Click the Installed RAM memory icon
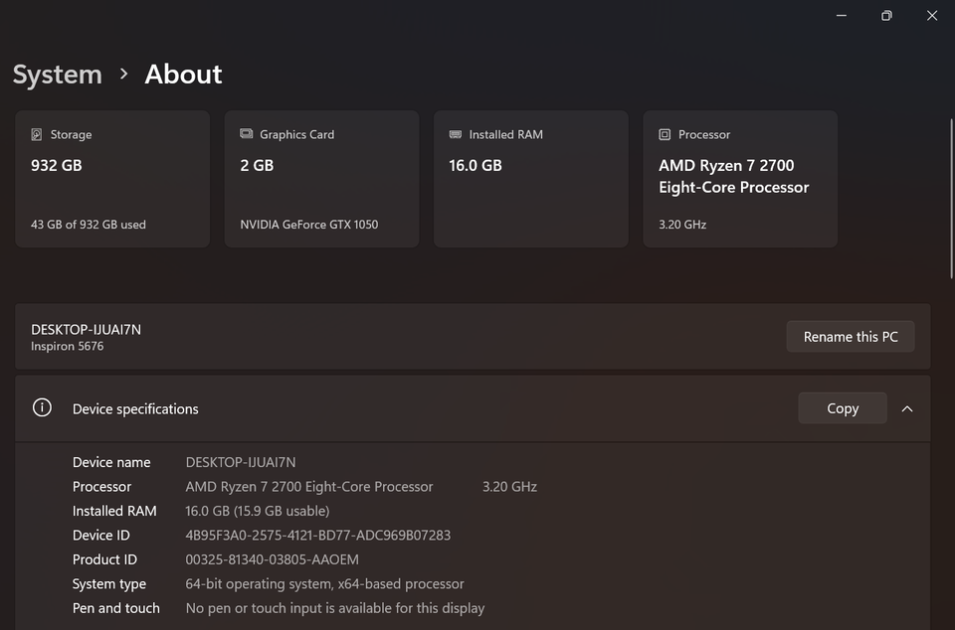Viewport: 955px width, 630px height. tap(456, 134)
